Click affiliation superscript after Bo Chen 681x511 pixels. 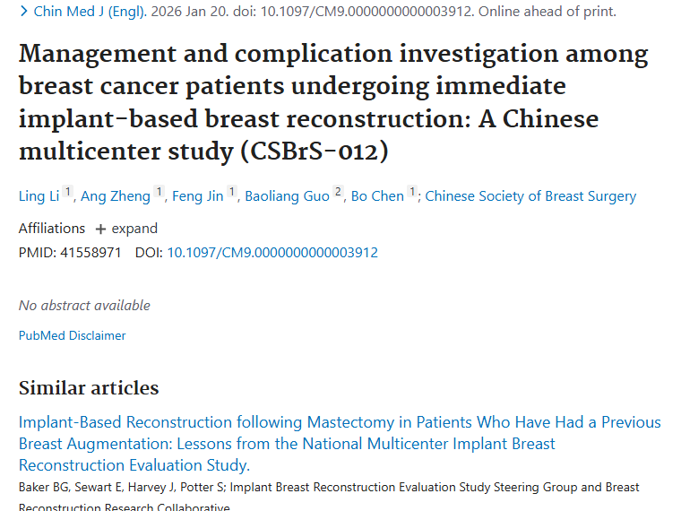(412, 192)
